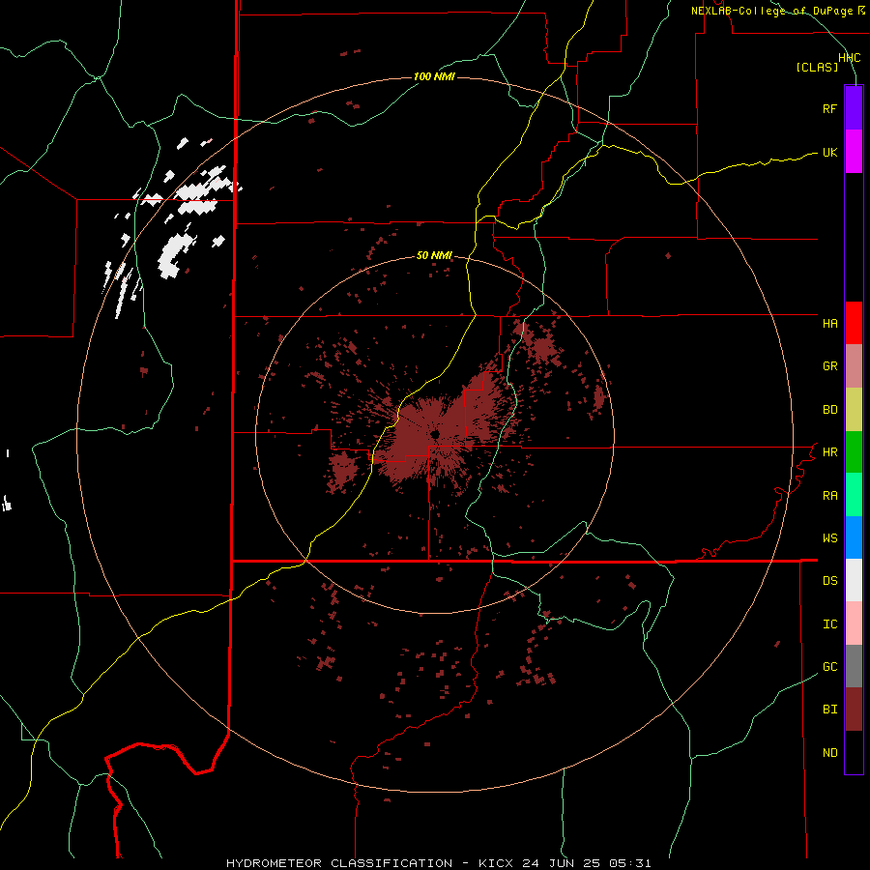The width and height of the screenshot is (870, 870).
Task: Click the HR legend label
Action: coord(829,452)
